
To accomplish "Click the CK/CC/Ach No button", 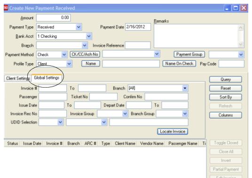I will [85, 54].
